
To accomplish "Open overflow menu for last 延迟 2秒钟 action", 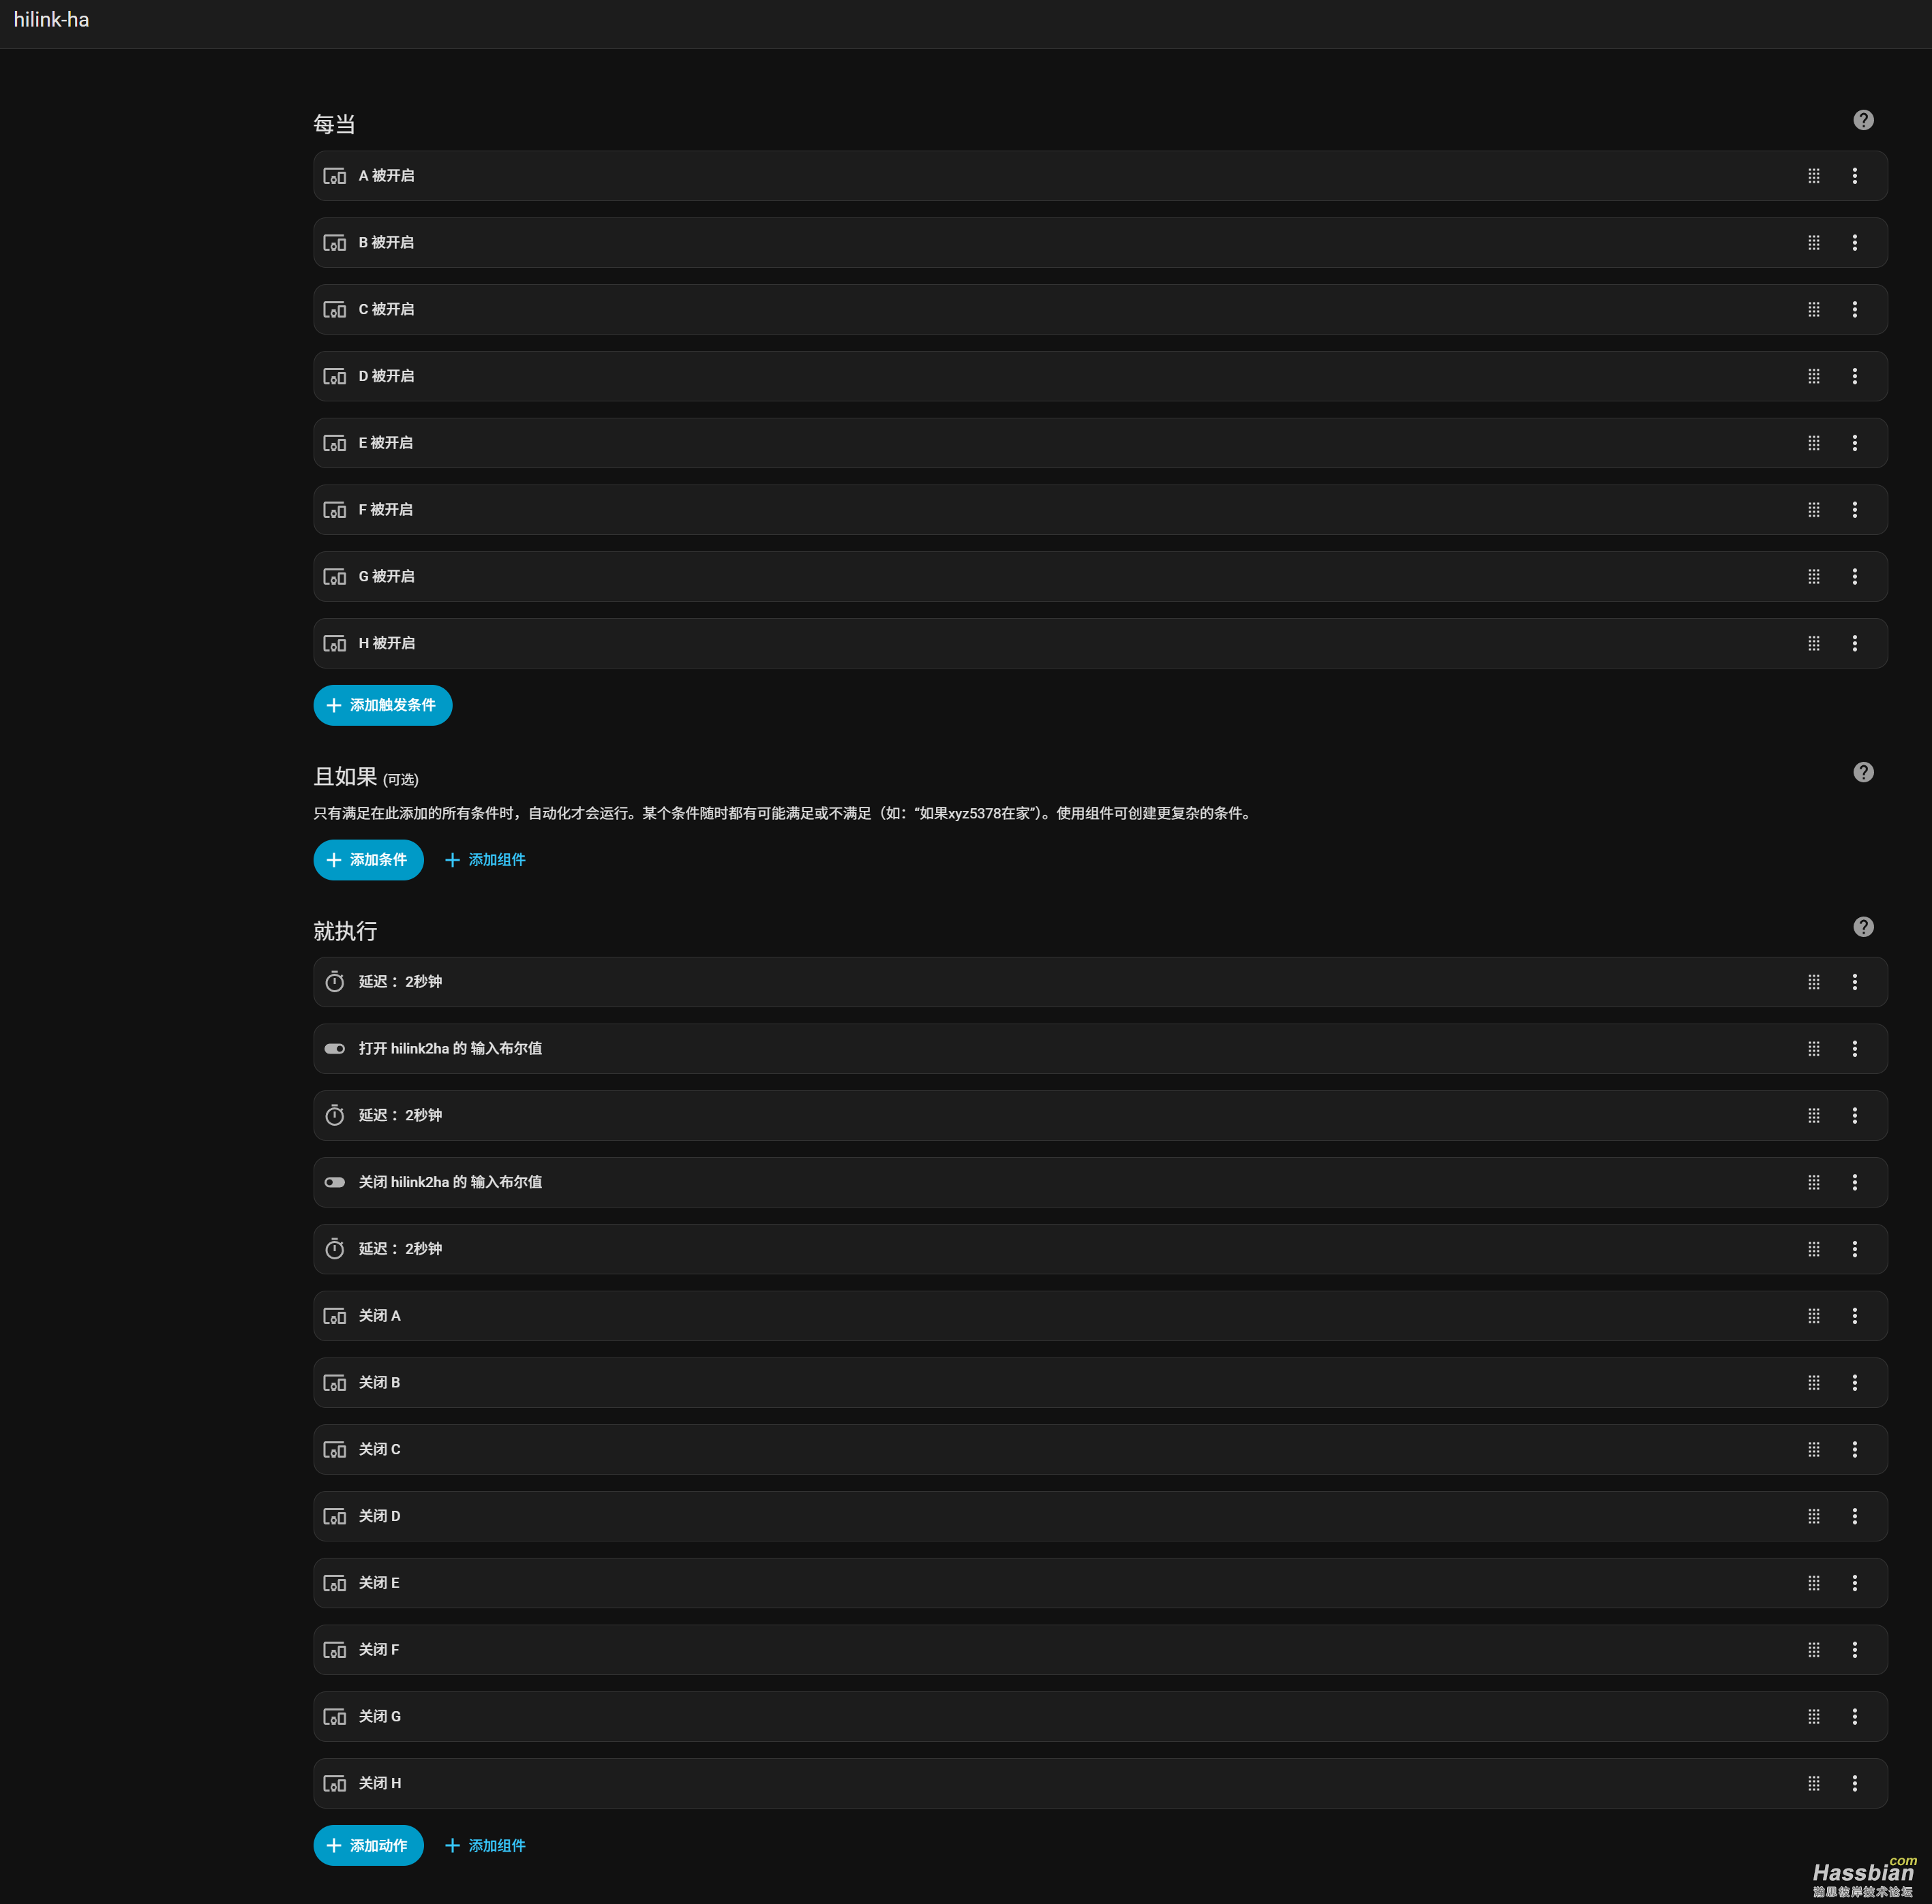I will [x=1854, y=1249].
